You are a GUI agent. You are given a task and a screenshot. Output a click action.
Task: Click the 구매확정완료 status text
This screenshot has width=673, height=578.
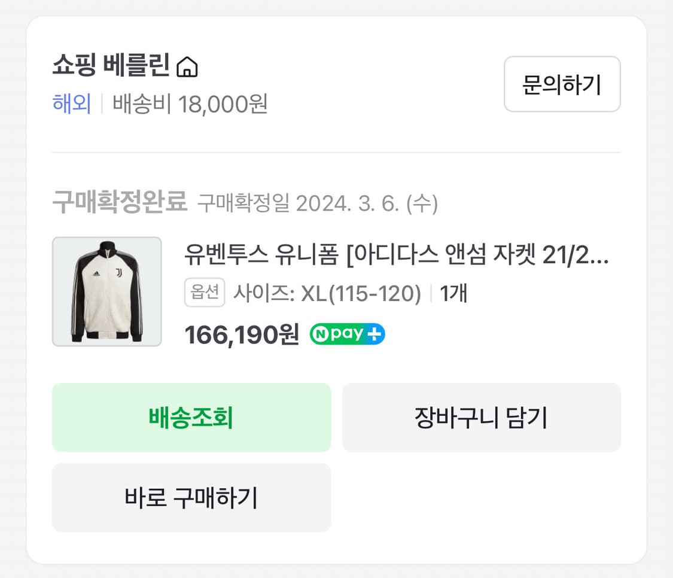click(x=120, y=203)
